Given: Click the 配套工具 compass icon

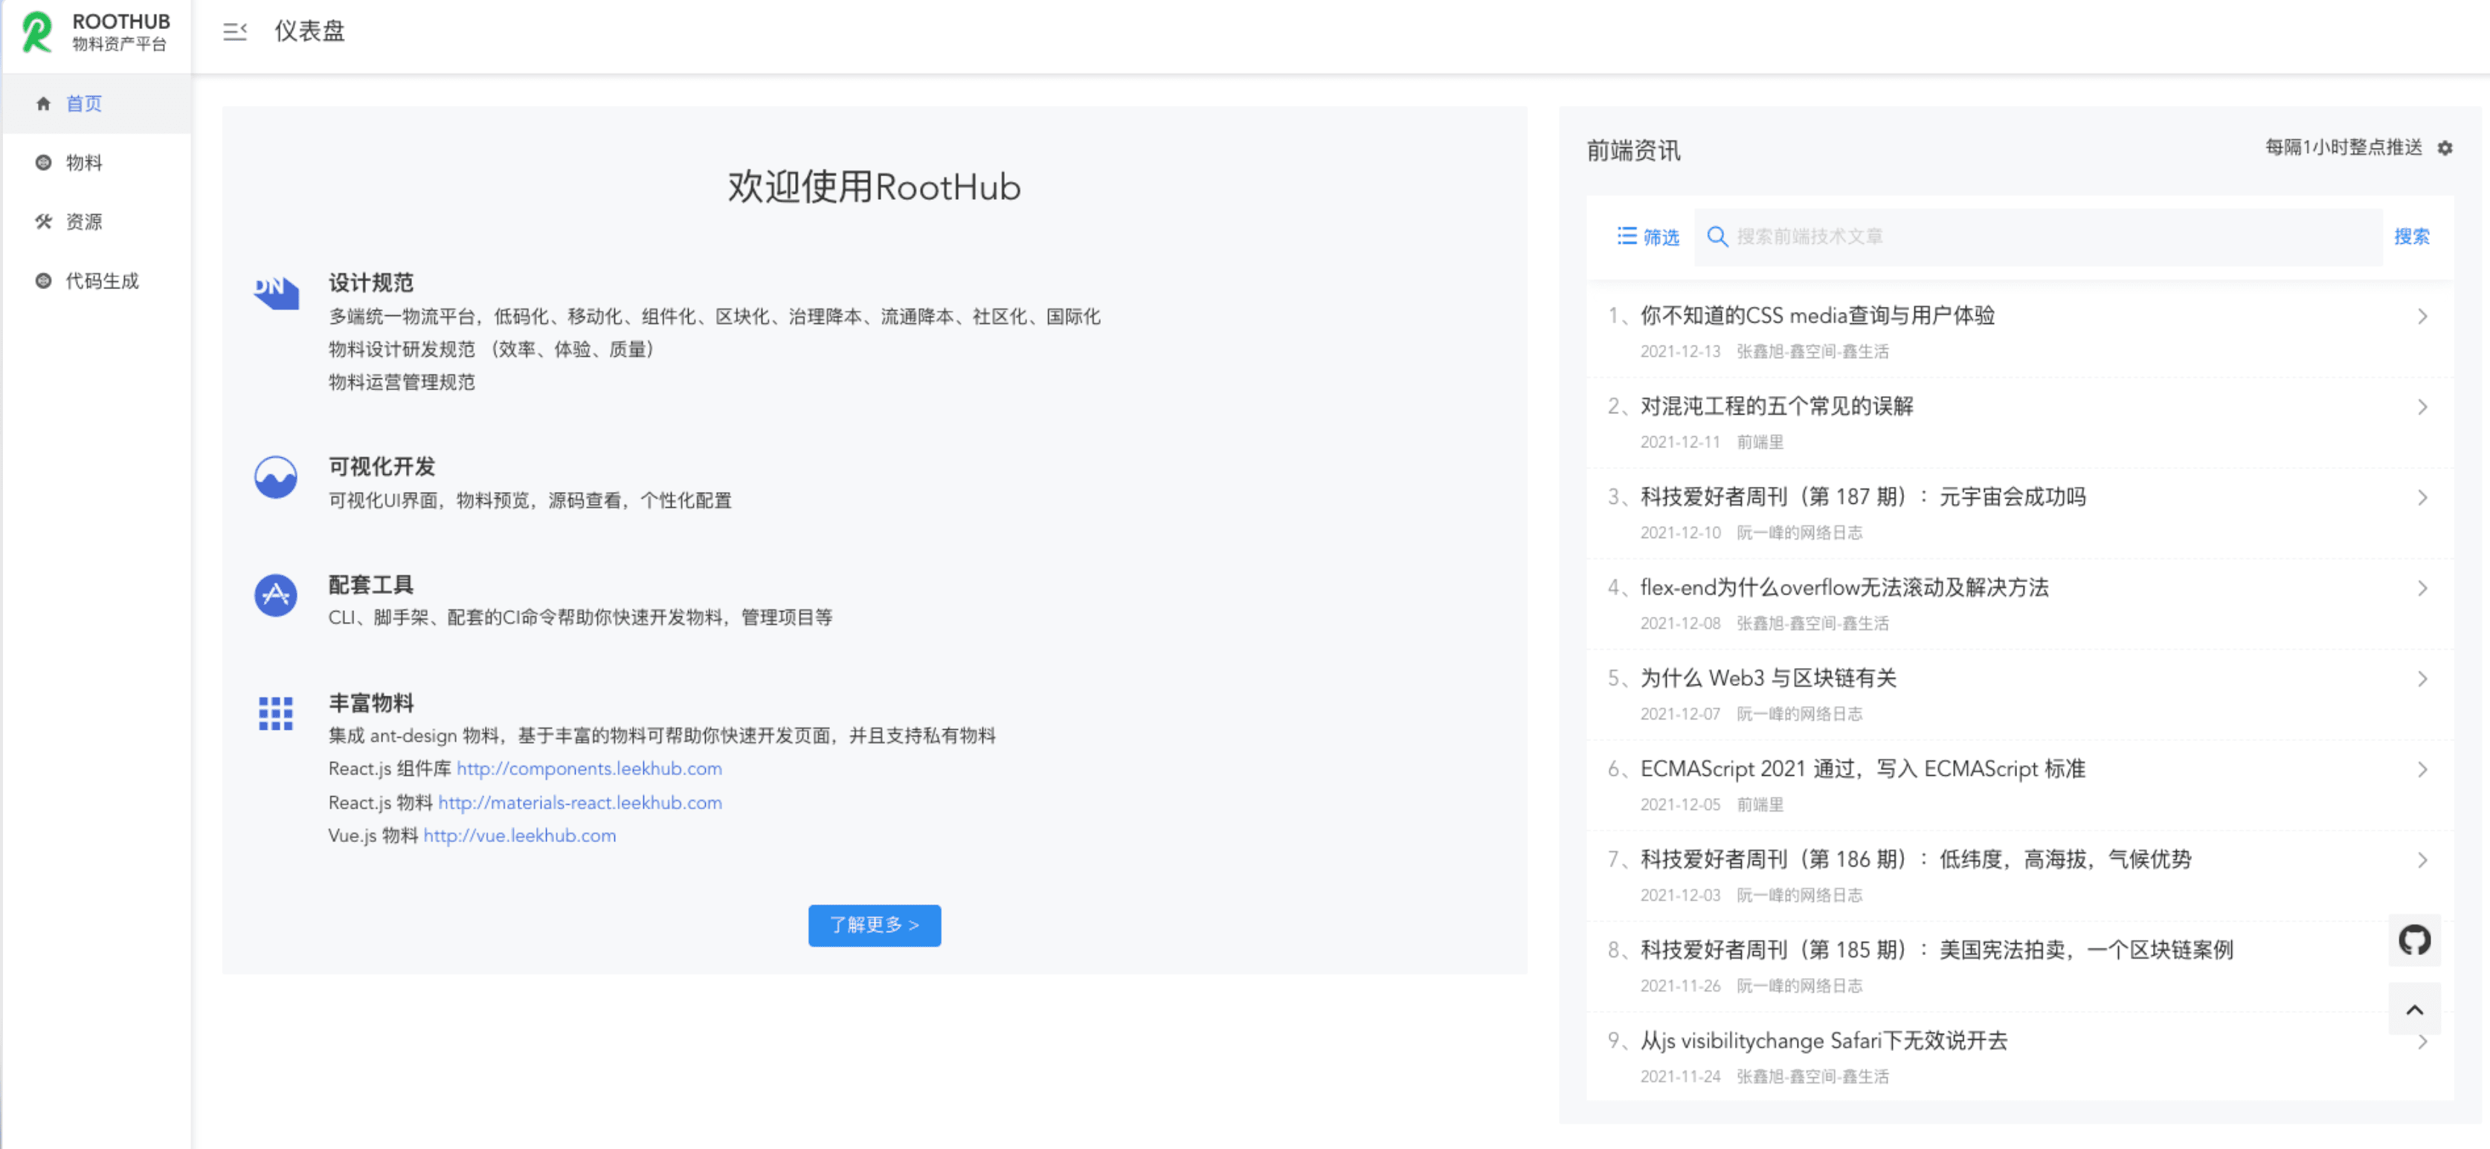Looking at the screenshot, I should click(275, 595).
